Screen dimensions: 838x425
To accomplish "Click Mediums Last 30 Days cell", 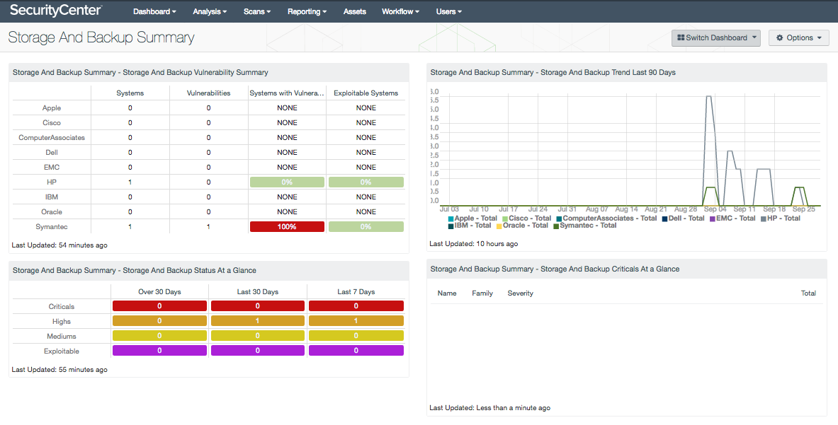I will point(258,336).
